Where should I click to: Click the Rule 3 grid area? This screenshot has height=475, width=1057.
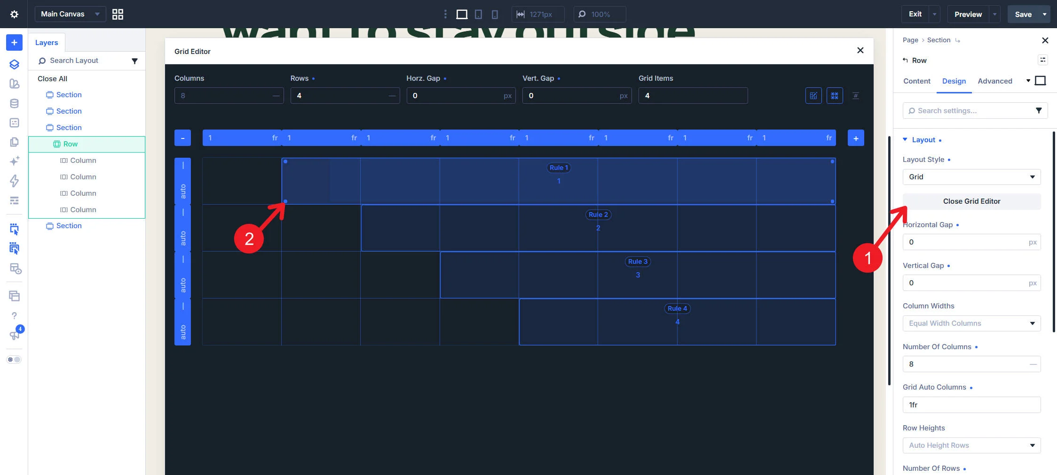(638, 275)
